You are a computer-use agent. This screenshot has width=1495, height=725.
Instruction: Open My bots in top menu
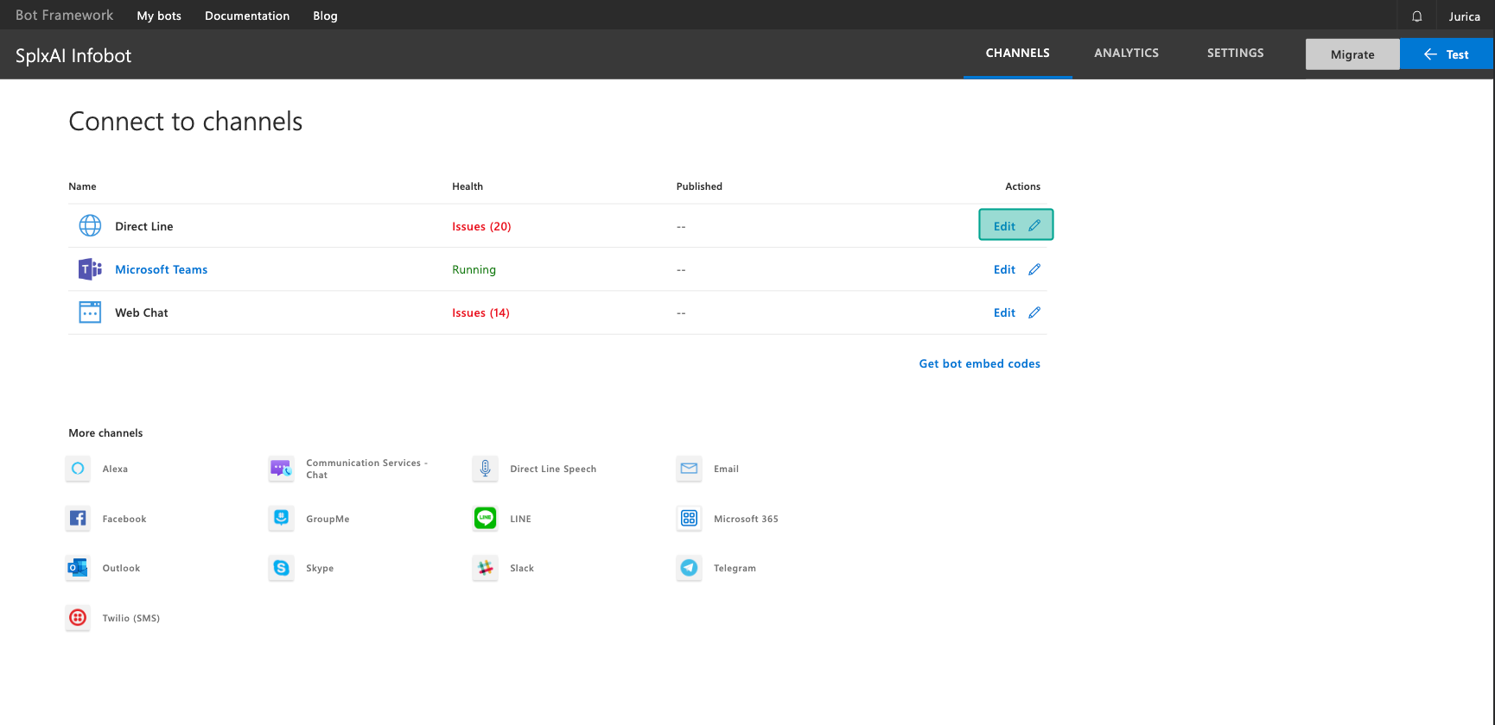coord(159,16)
